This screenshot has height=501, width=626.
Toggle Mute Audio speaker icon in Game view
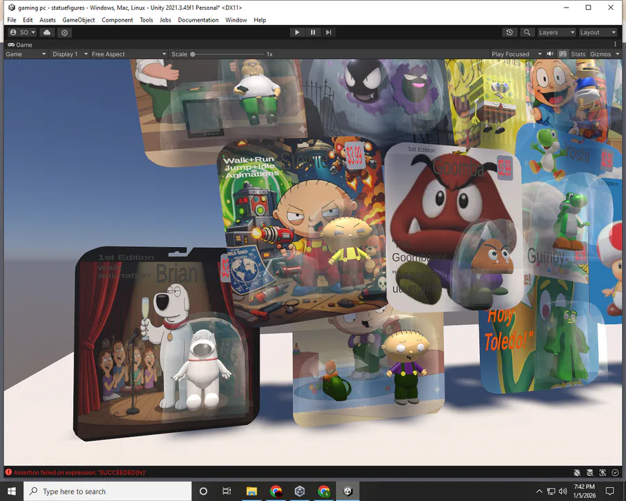(x=550, y=54)
